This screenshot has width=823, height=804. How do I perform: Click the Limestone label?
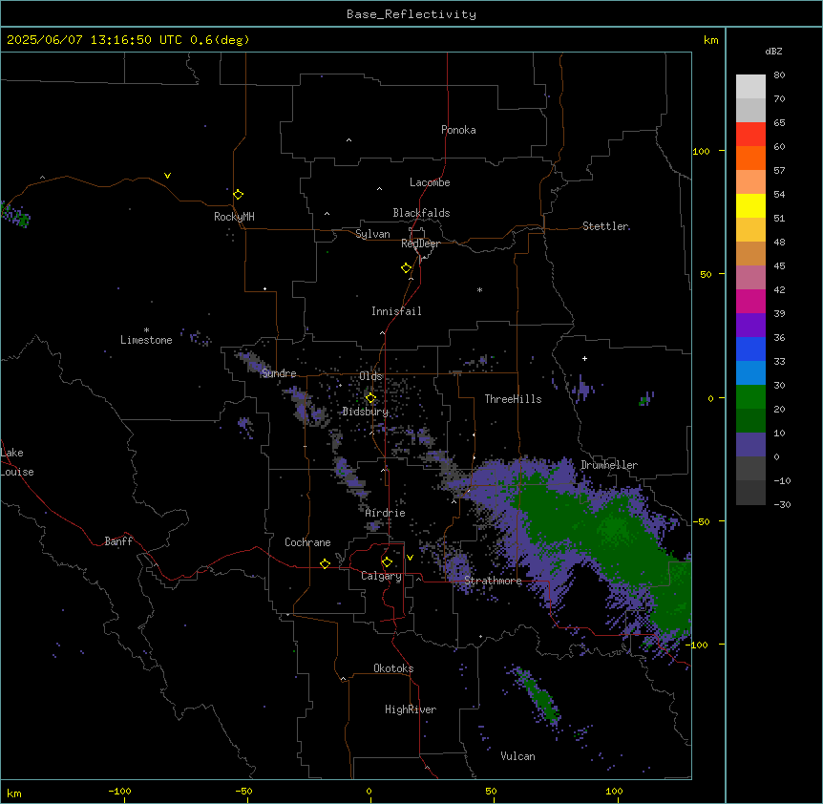point(146,340)
